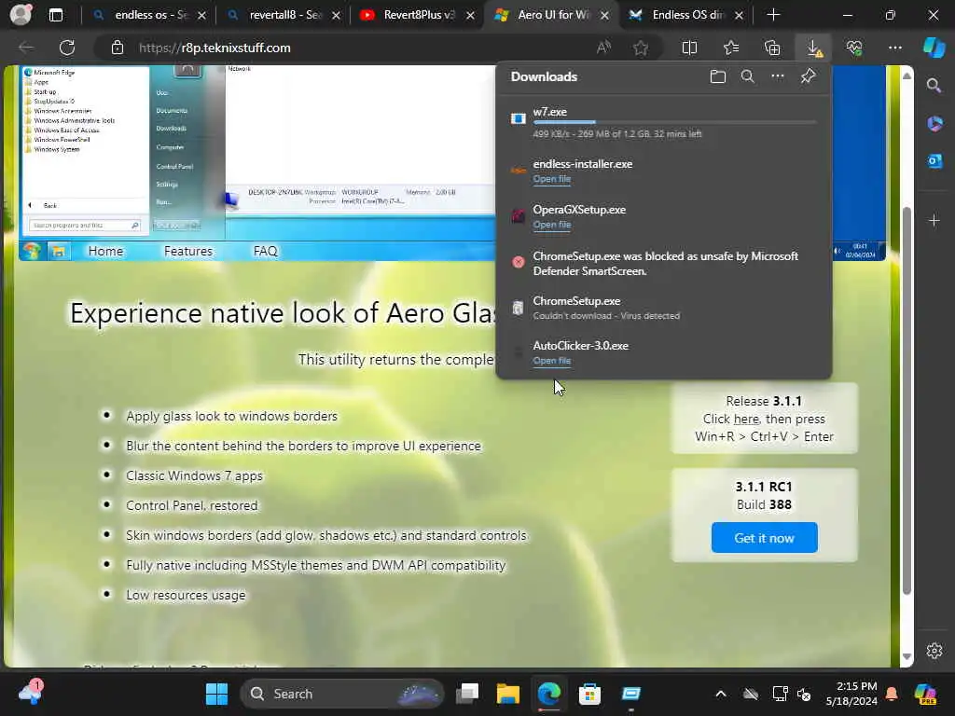Viewport: 955px width, 716px height.
Task: Reload the page with the refresh icon
Action: 67,48
